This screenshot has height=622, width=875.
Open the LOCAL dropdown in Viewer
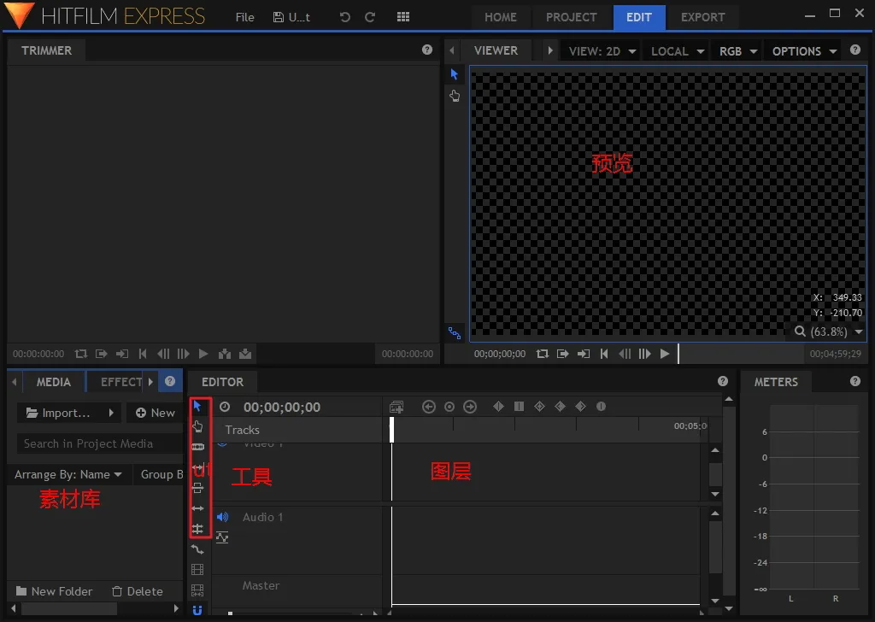677,50
